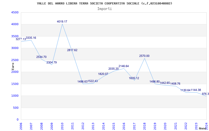Viewport: 209px width, 131px height.
Task: Click the x-axis year 2006
Action: pyautogui.click(x=21, y=126)
